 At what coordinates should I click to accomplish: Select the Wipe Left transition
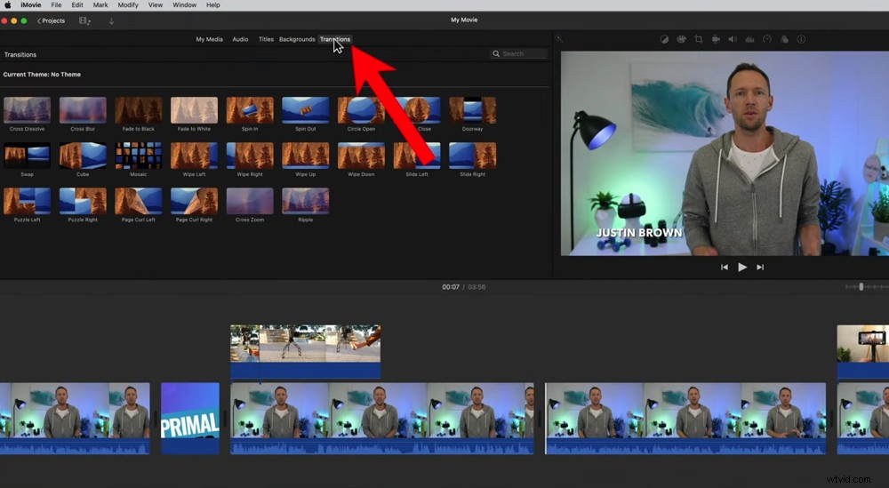click(x=194, y=156)
